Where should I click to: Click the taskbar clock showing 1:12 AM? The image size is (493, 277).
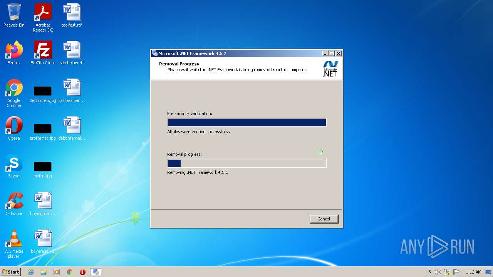(x=473, y=272)
